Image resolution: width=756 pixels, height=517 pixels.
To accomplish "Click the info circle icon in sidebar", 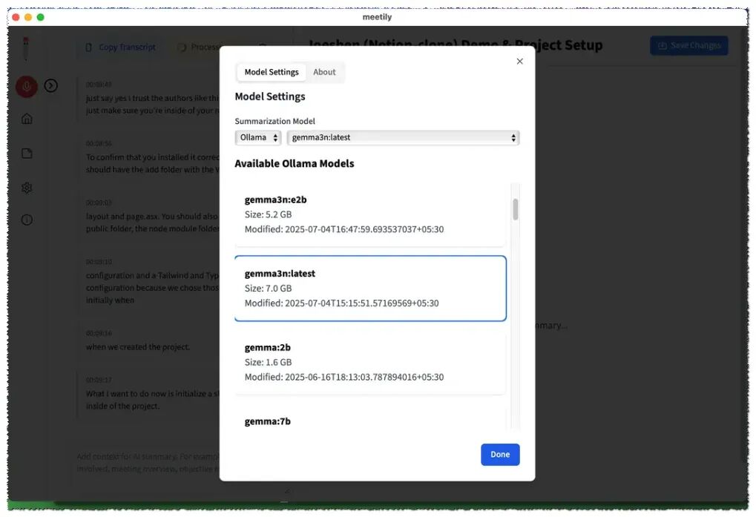I will (27, 220).
